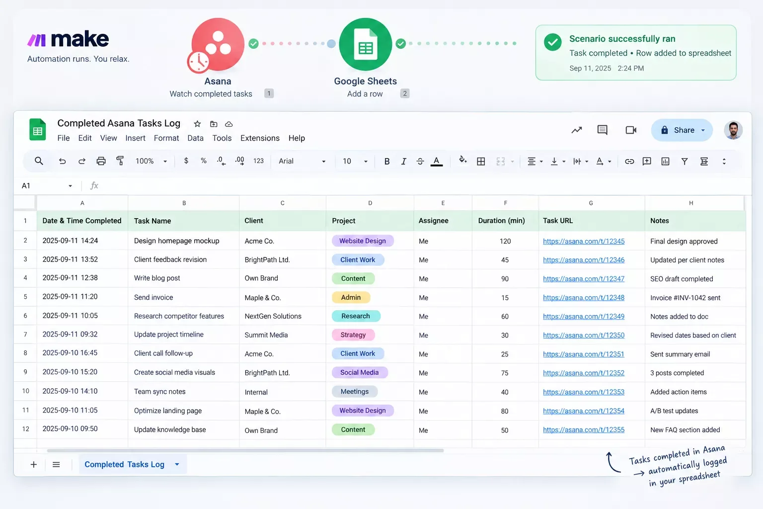Decrease decimal places

pyautogui.click(x=222, y=161)
